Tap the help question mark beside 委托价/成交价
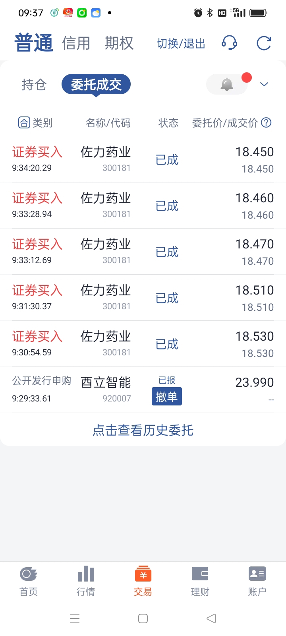Viewport: 286px width, 636px height. click(266, 122)
